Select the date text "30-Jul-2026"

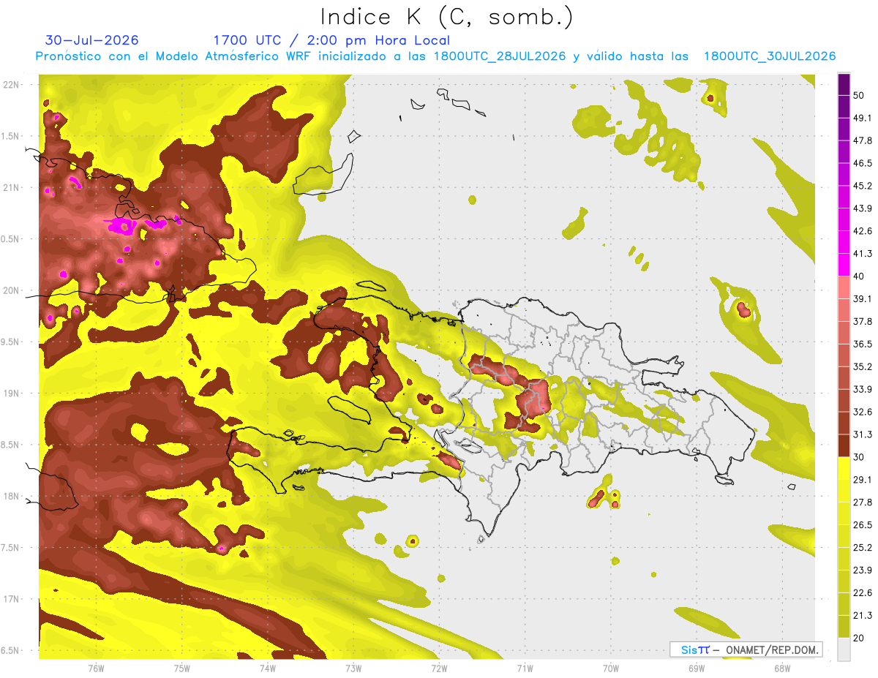91,40
